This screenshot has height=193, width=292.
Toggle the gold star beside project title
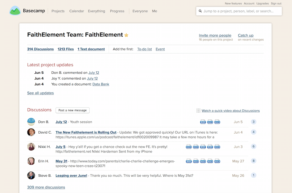[126, 35]
